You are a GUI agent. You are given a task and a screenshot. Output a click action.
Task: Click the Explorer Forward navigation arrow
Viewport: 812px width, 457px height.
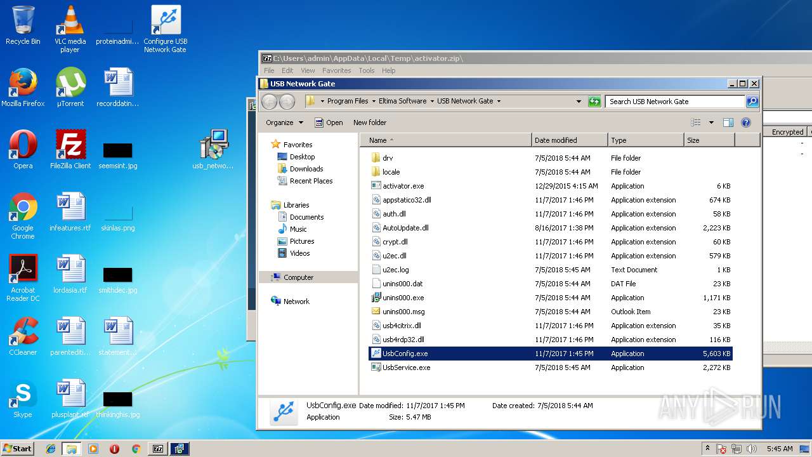tap(287, 102)
